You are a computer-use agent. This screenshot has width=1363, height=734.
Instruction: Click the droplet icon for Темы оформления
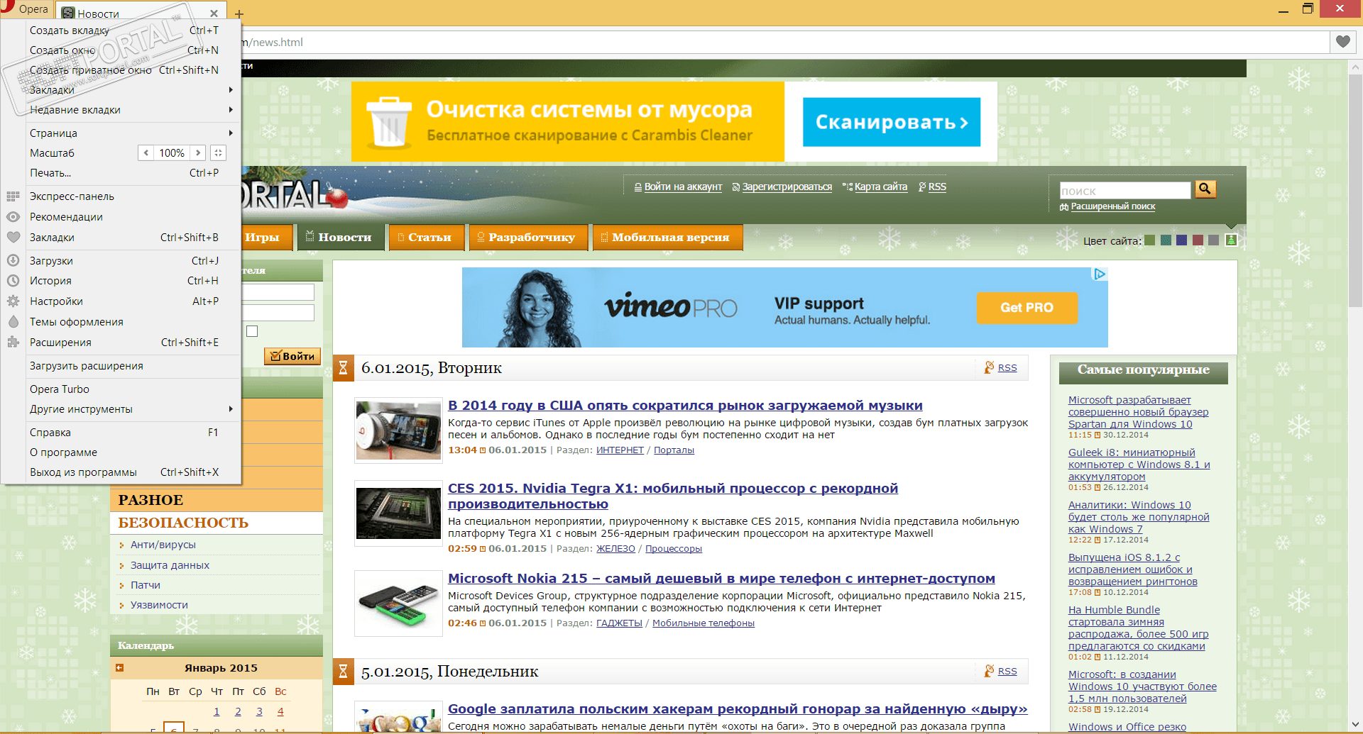click(13, 322)
